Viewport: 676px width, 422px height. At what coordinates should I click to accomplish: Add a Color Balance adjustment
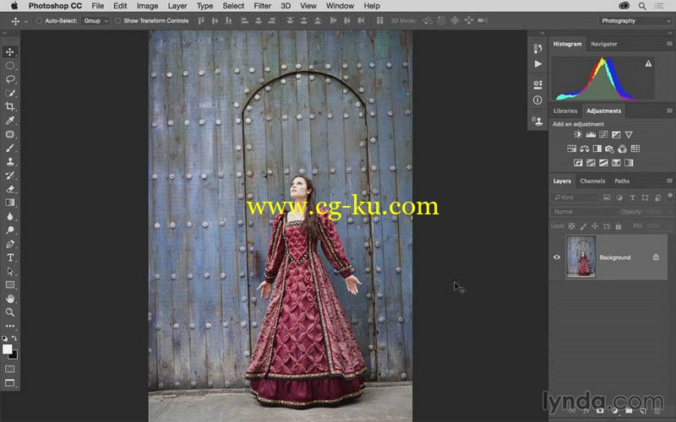(x=584, y=149)
